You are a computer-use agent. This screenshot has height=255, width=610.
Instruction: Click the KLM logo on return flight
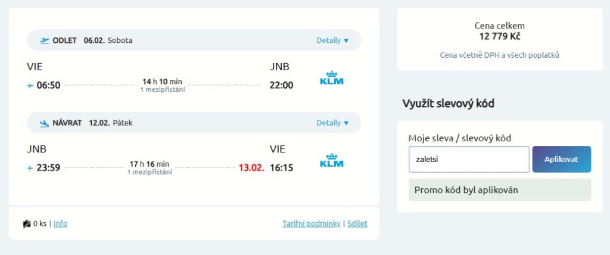[x=331, y=160]
